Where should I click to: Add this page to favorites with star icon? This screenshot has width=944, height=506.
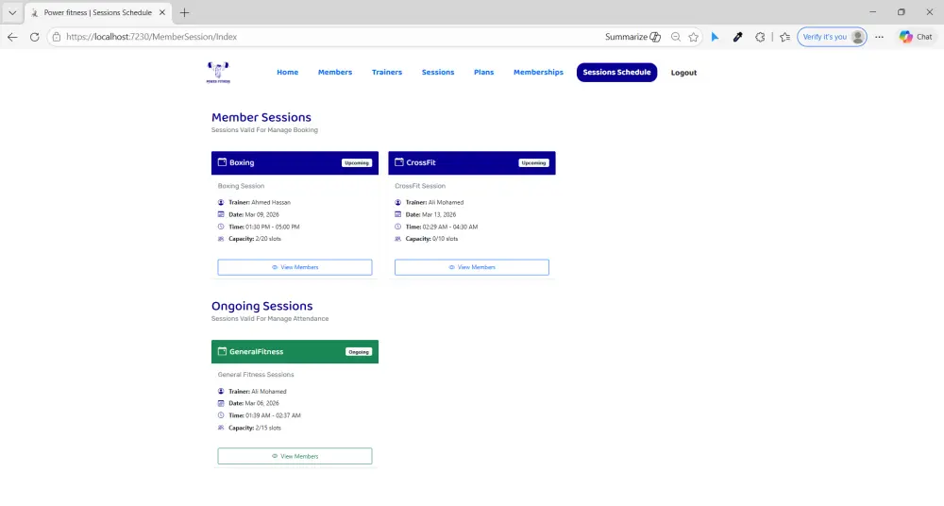point(694,37)
